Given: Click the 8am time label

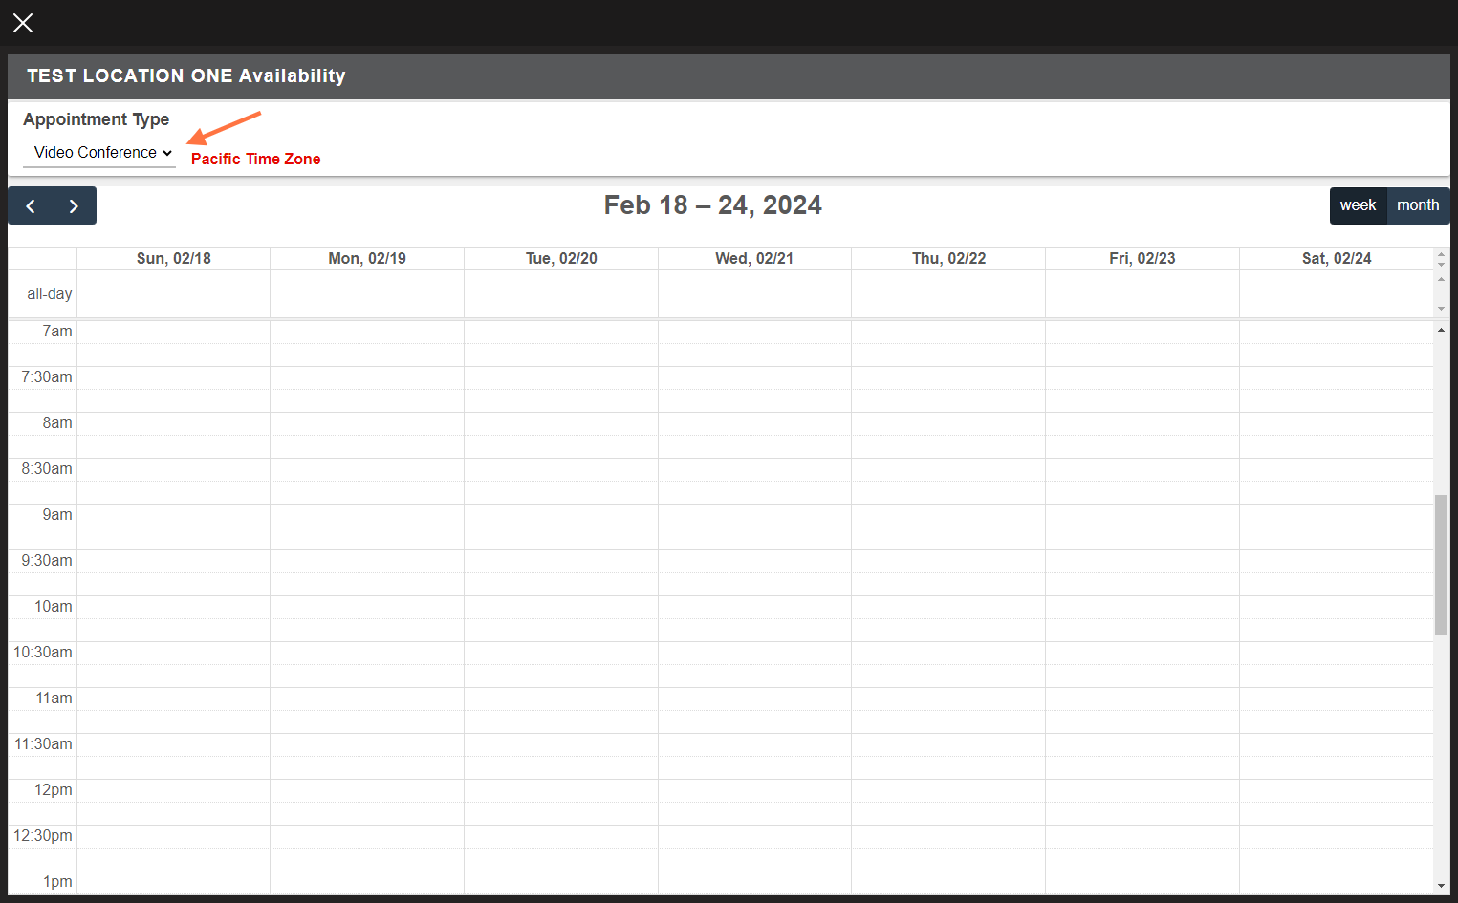Looking at the screenshot, I should [x=57, y=423].
